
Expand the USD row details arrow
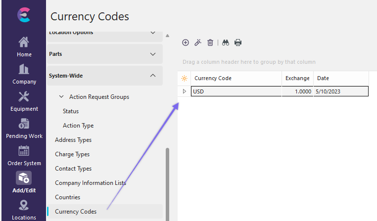pos(185,91)
